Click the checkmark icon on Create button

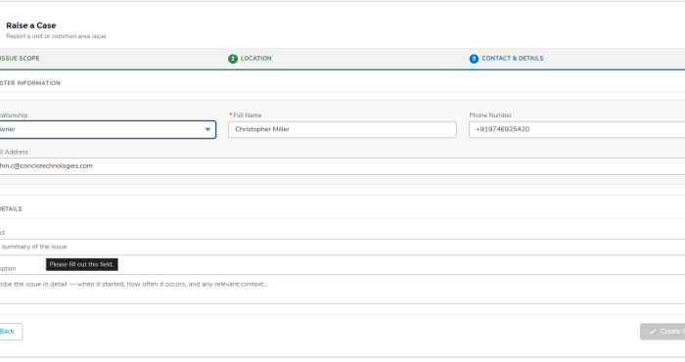653,332
